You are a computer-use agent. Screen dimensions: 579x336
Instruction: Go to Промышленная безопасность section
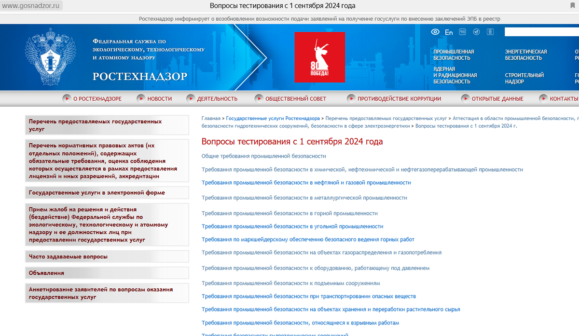(454, 55)
